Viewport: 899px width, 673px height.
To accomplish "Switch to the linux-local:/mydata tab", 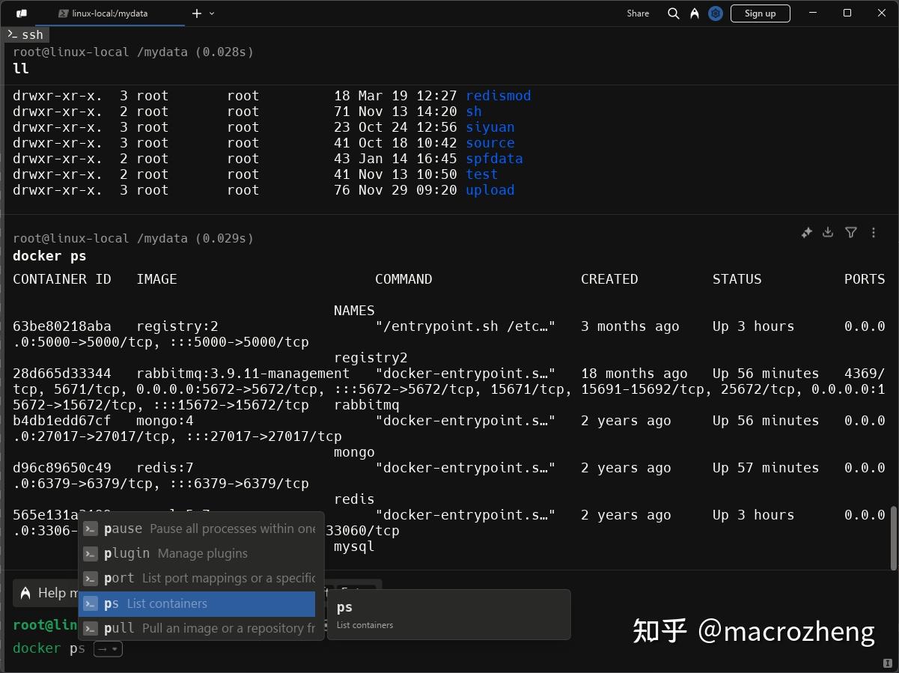I will point(110,13).
